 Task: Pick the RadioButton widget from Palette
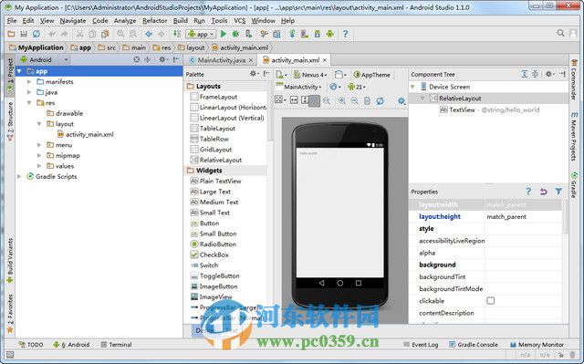pyautogui.click(x=214, y=244)
